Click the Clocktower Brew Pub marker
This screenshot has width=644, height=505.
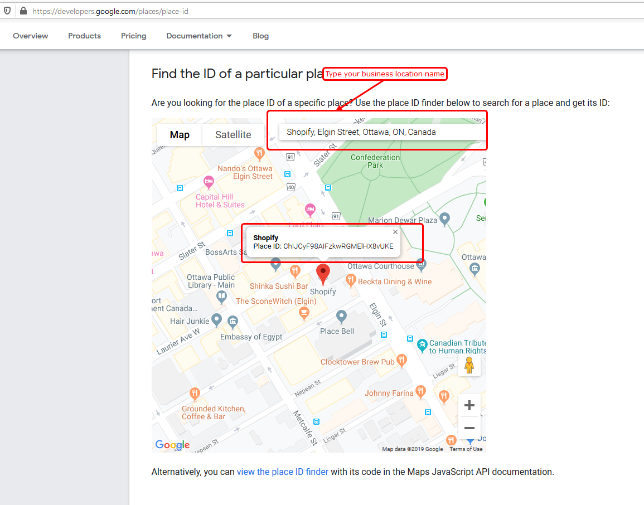401,360
